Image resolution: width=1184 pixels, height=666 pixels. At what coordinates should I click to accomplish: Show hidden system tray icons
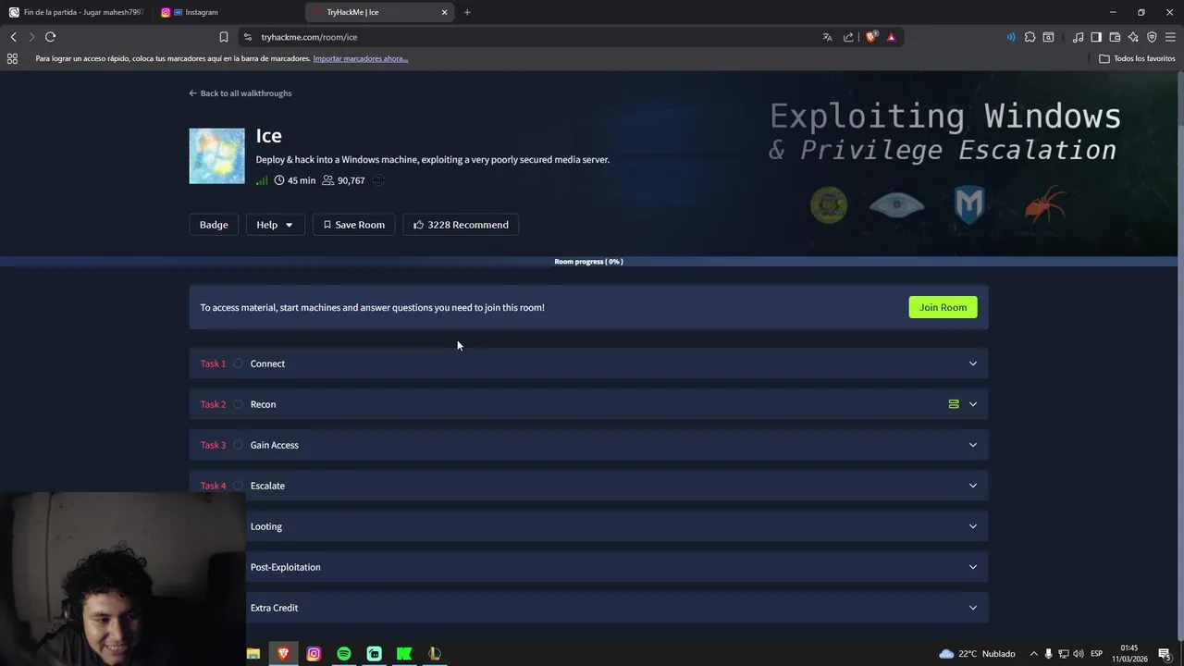[1033, 654]
